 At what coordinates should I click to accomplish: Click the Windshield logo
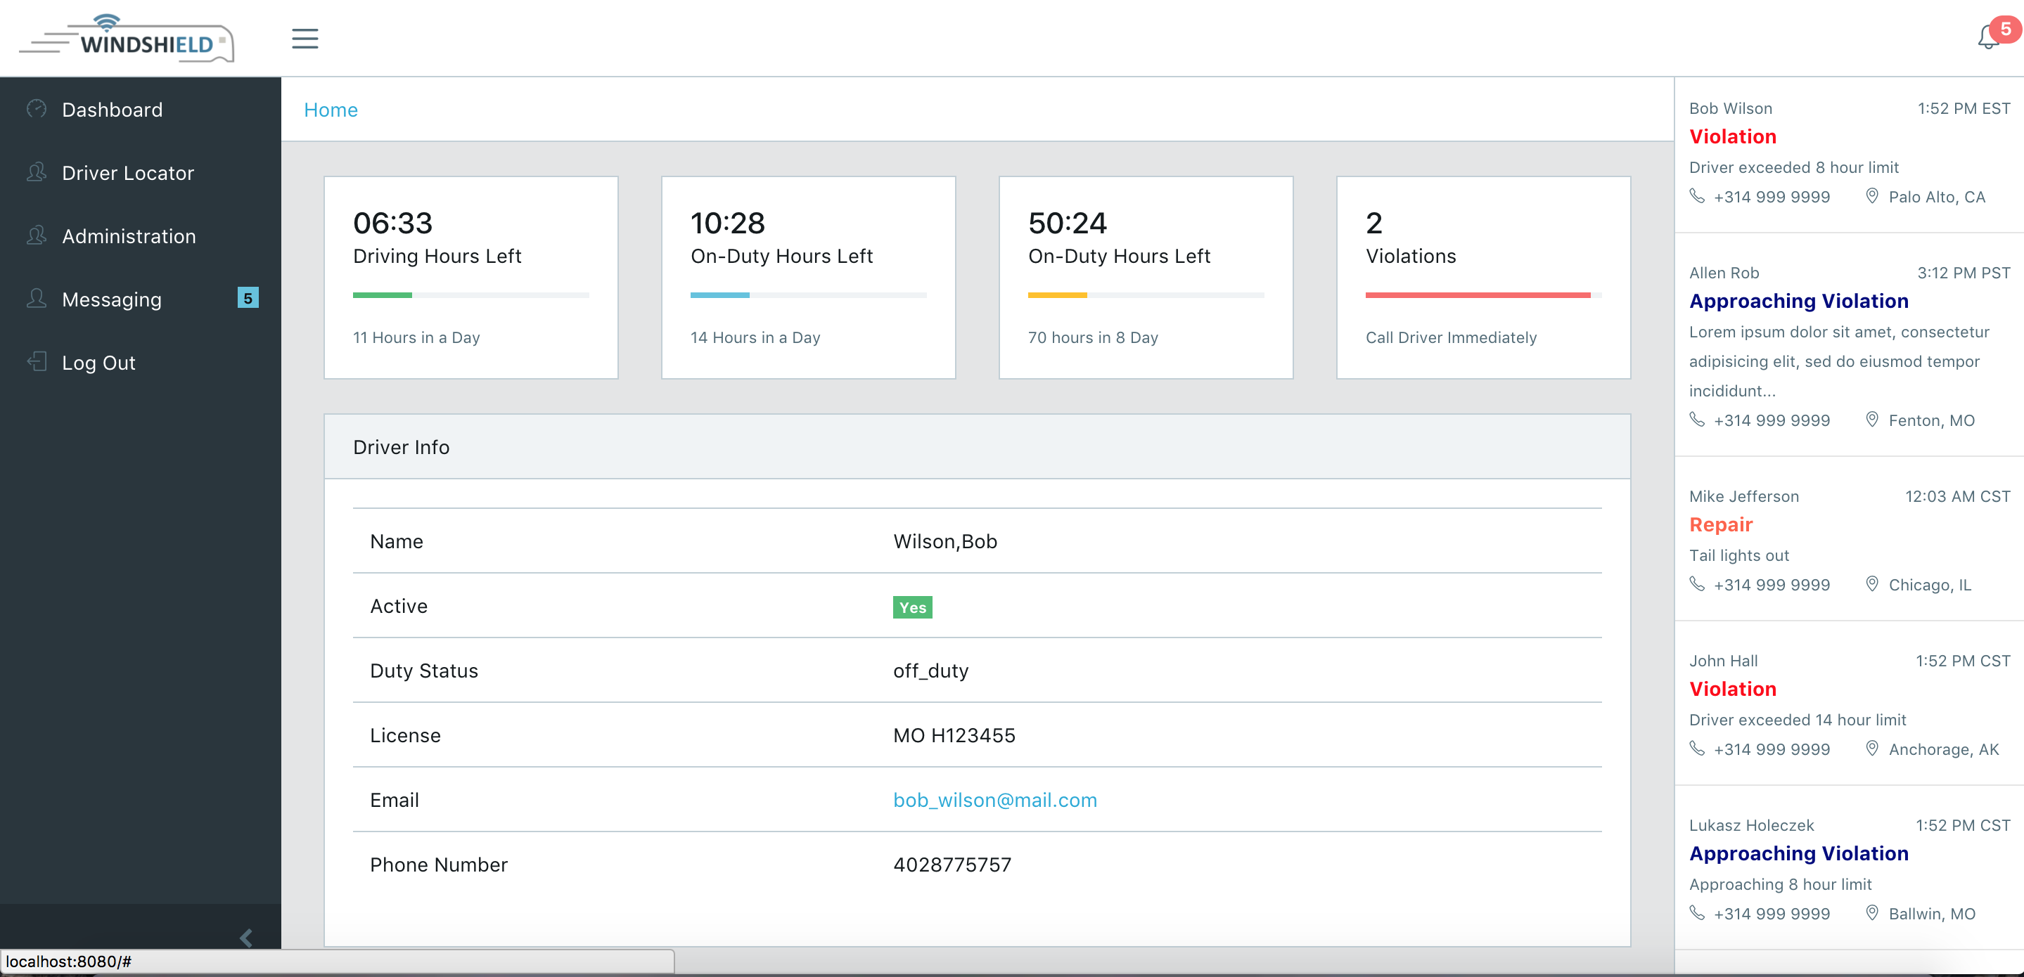click(127, 39)
